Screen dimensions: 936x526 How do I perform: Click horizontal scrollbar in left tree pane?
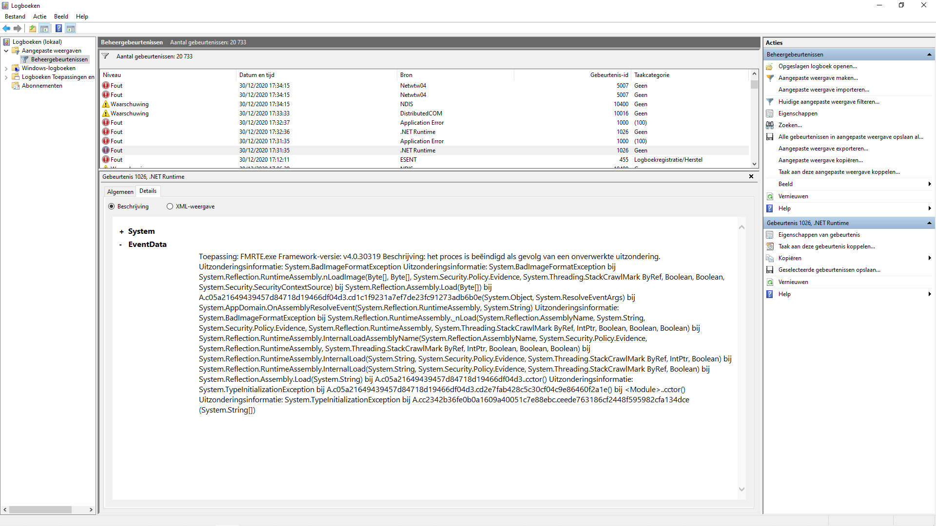(40, 509)
